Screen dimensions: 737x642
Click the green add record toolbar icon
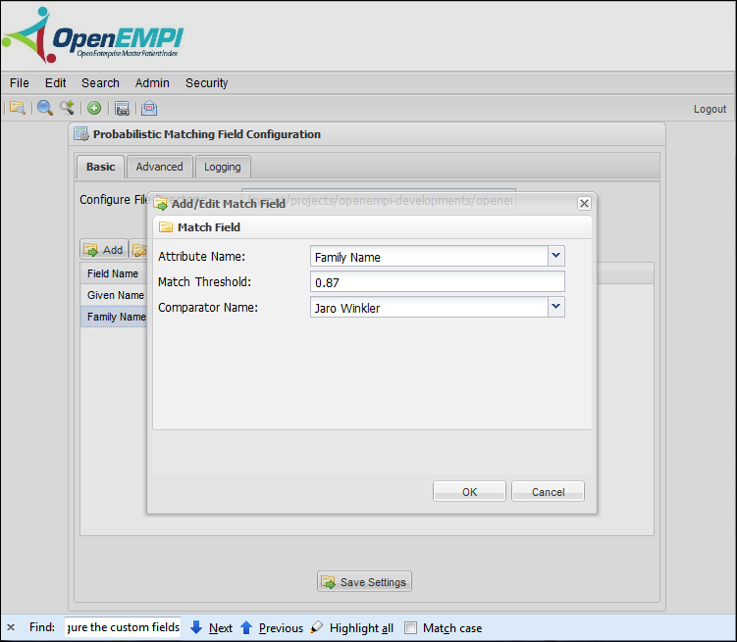point(94,108)
